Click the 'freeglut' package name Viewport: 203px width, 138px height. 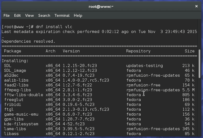pyautogui.click(x=14, y=100)
